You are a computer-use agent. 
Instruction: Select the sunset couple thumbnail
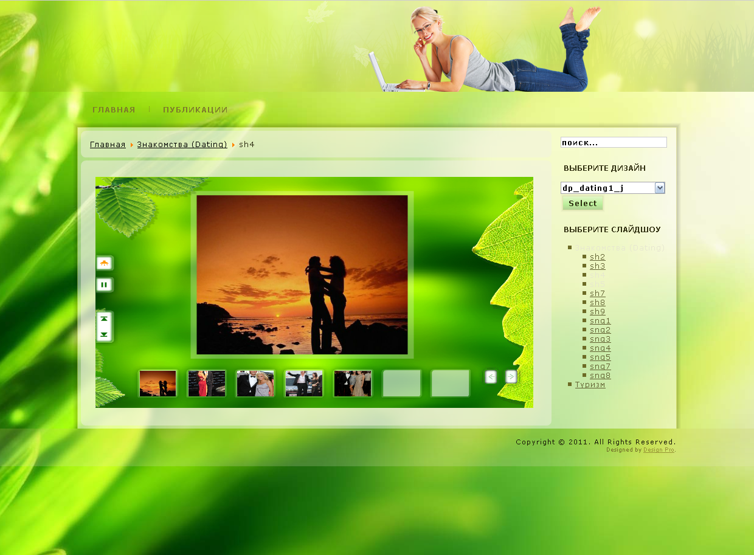coord(157,384)
